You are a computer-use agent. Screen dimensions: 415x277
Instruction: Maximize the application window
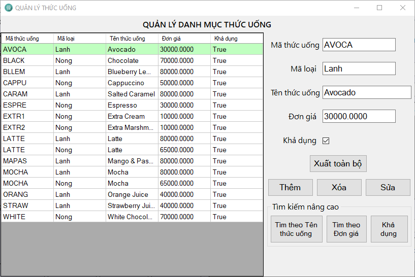379,8
